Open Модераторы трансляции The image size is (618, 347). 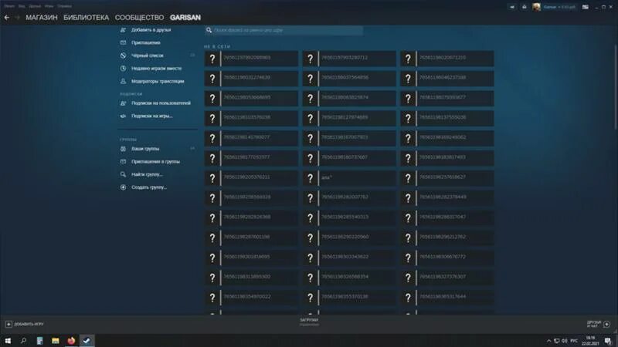coord(158,82)
